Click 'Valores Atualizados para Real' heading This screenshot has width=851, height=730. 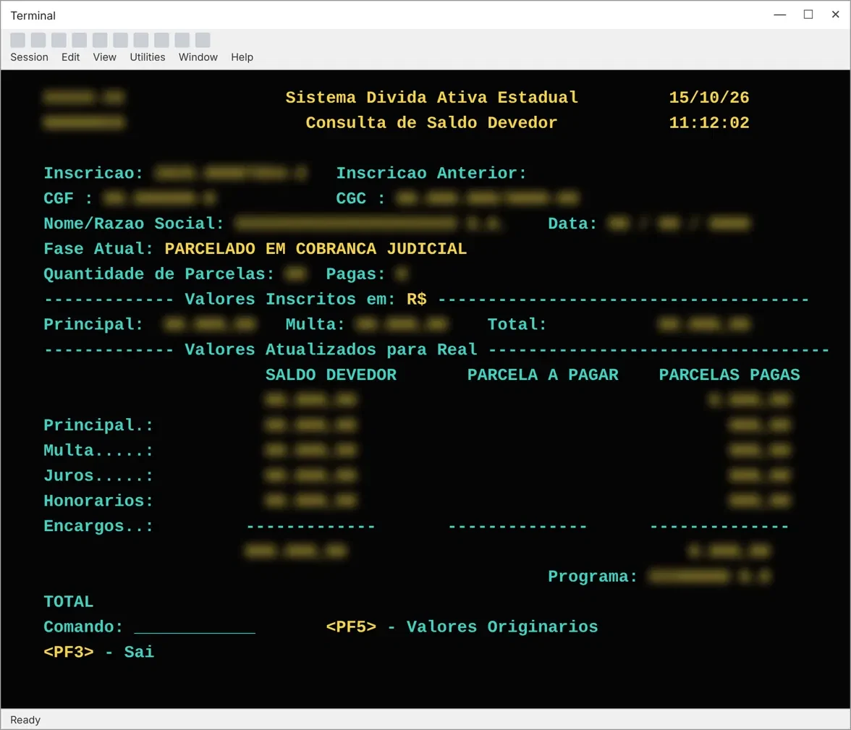pos(331,349)
